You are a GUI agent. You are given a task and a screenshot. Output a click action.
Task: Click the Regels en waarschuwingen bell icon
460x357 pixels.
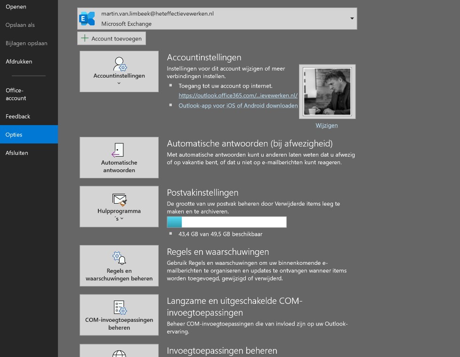[120, 258]
